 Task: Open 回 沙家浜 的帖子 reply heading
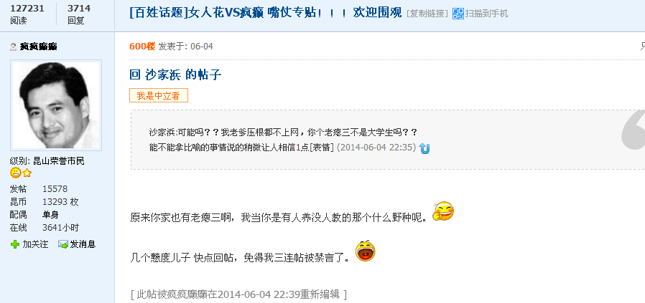tap(176, 74)
